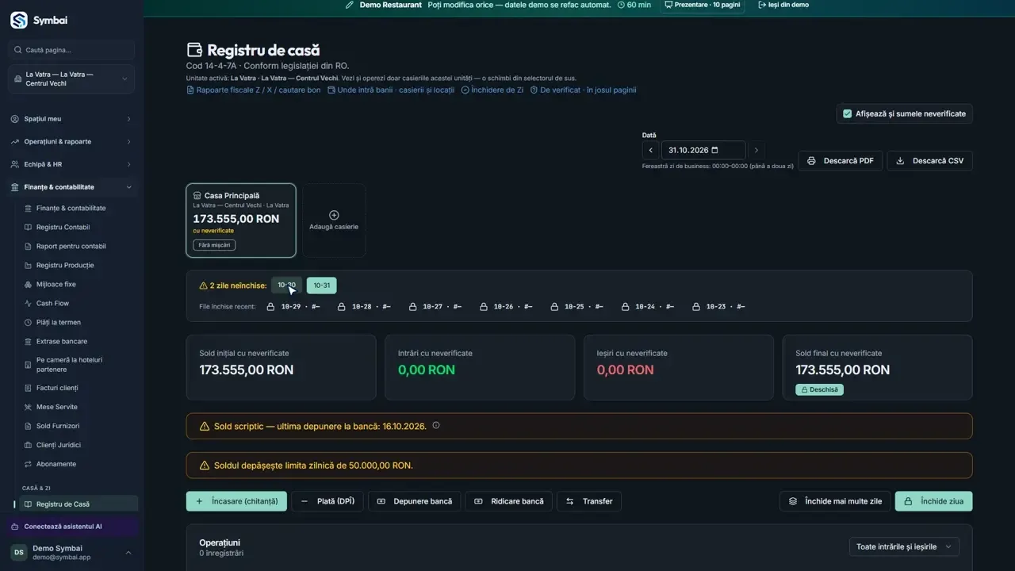Click the info icon after Sold scriptic
Viewport: 1015px width, 571px height.
436,425
